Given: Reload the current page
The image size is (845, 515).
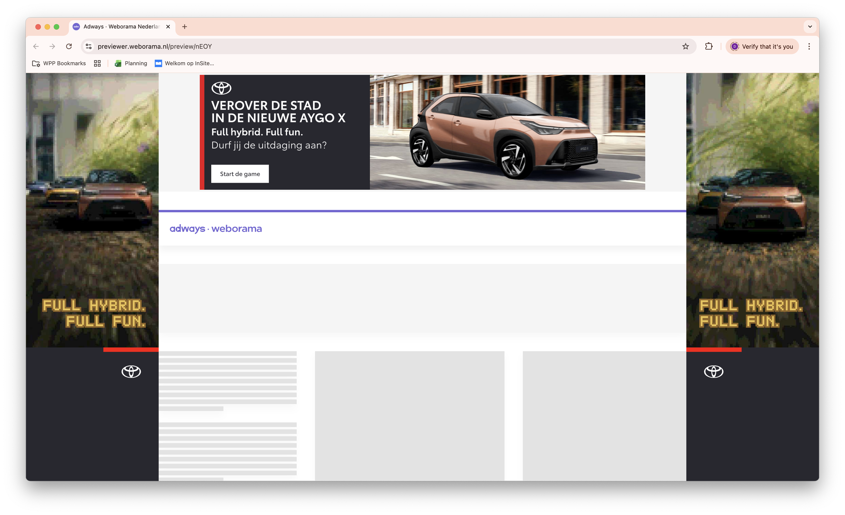Looking at the screenshot, I should (69, 46).
